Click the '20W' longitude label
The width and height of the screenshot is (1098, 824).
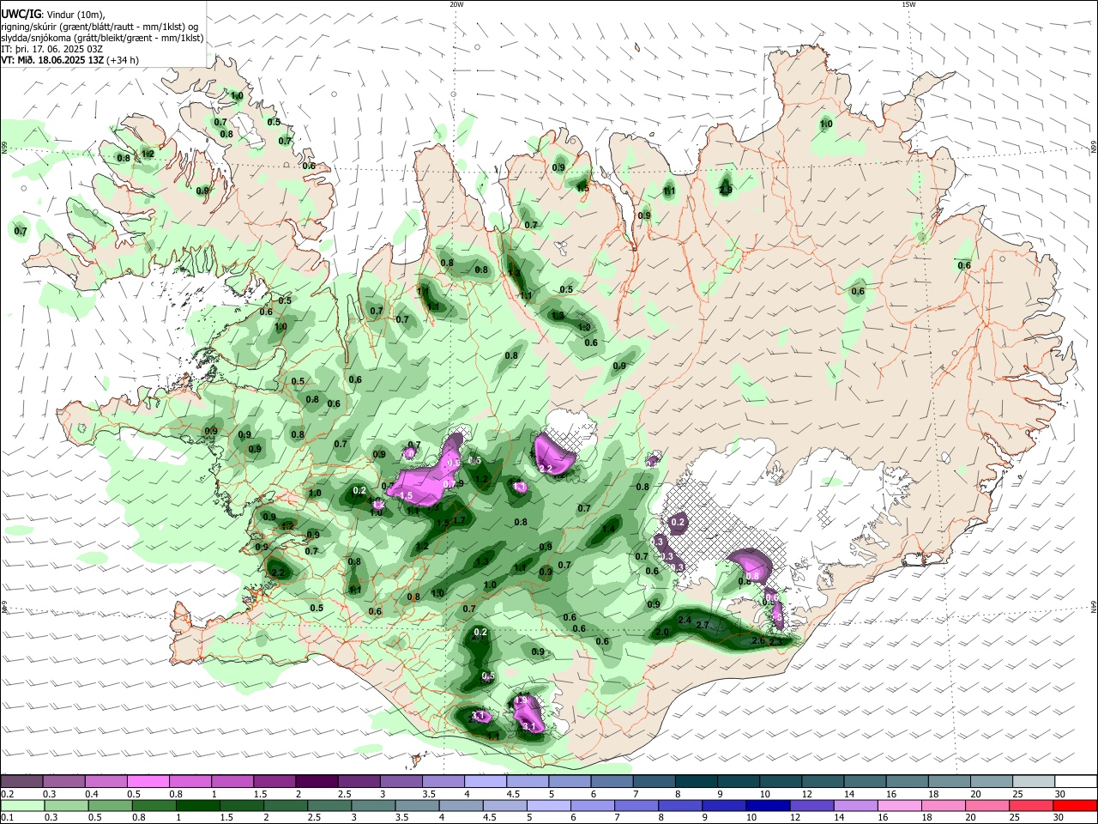tap(456, 4)
